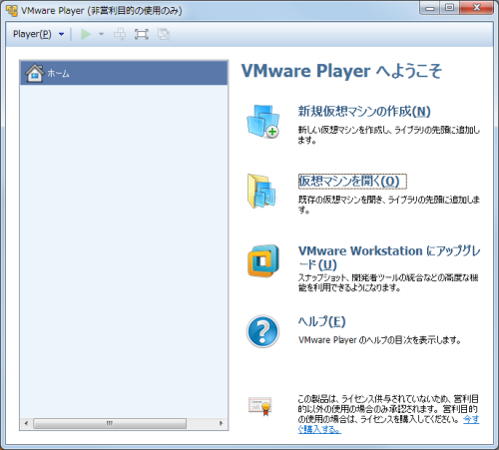499x450 pixels.
Task: Click VMware Workstation にアップグレード(U) link
Action: coord(389,257)
